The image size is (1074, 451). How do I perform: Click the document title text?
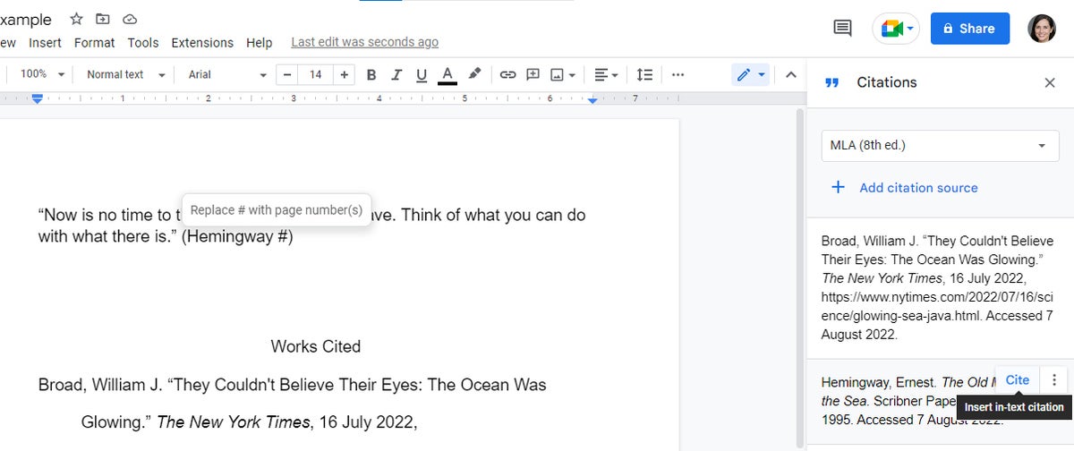pos(25,20)
